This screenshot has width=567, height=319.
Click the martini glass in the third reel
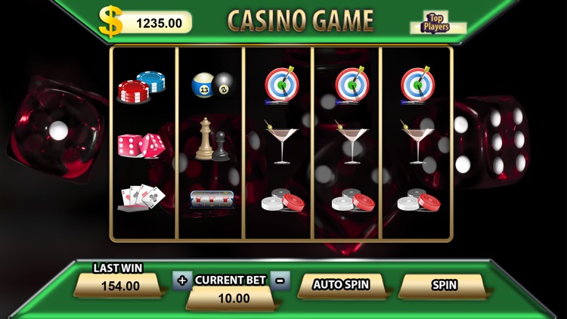click(x=281, y=142)
